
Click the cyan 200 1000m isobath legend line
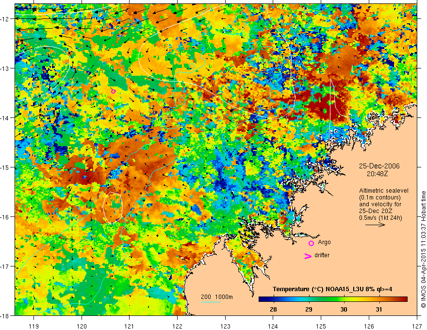(x=211, y=302)
